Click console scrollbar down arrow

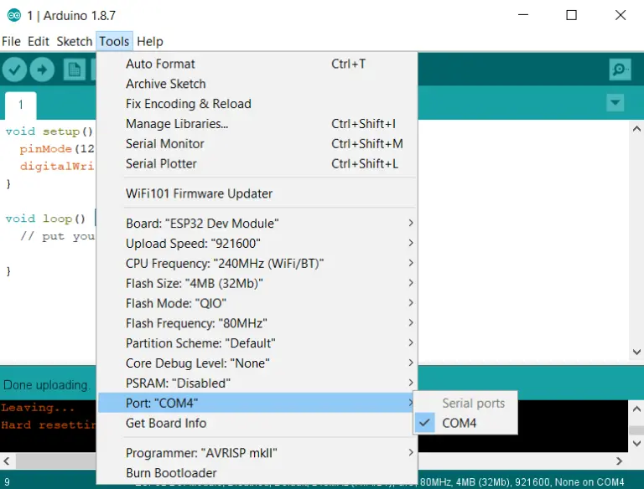636,444
